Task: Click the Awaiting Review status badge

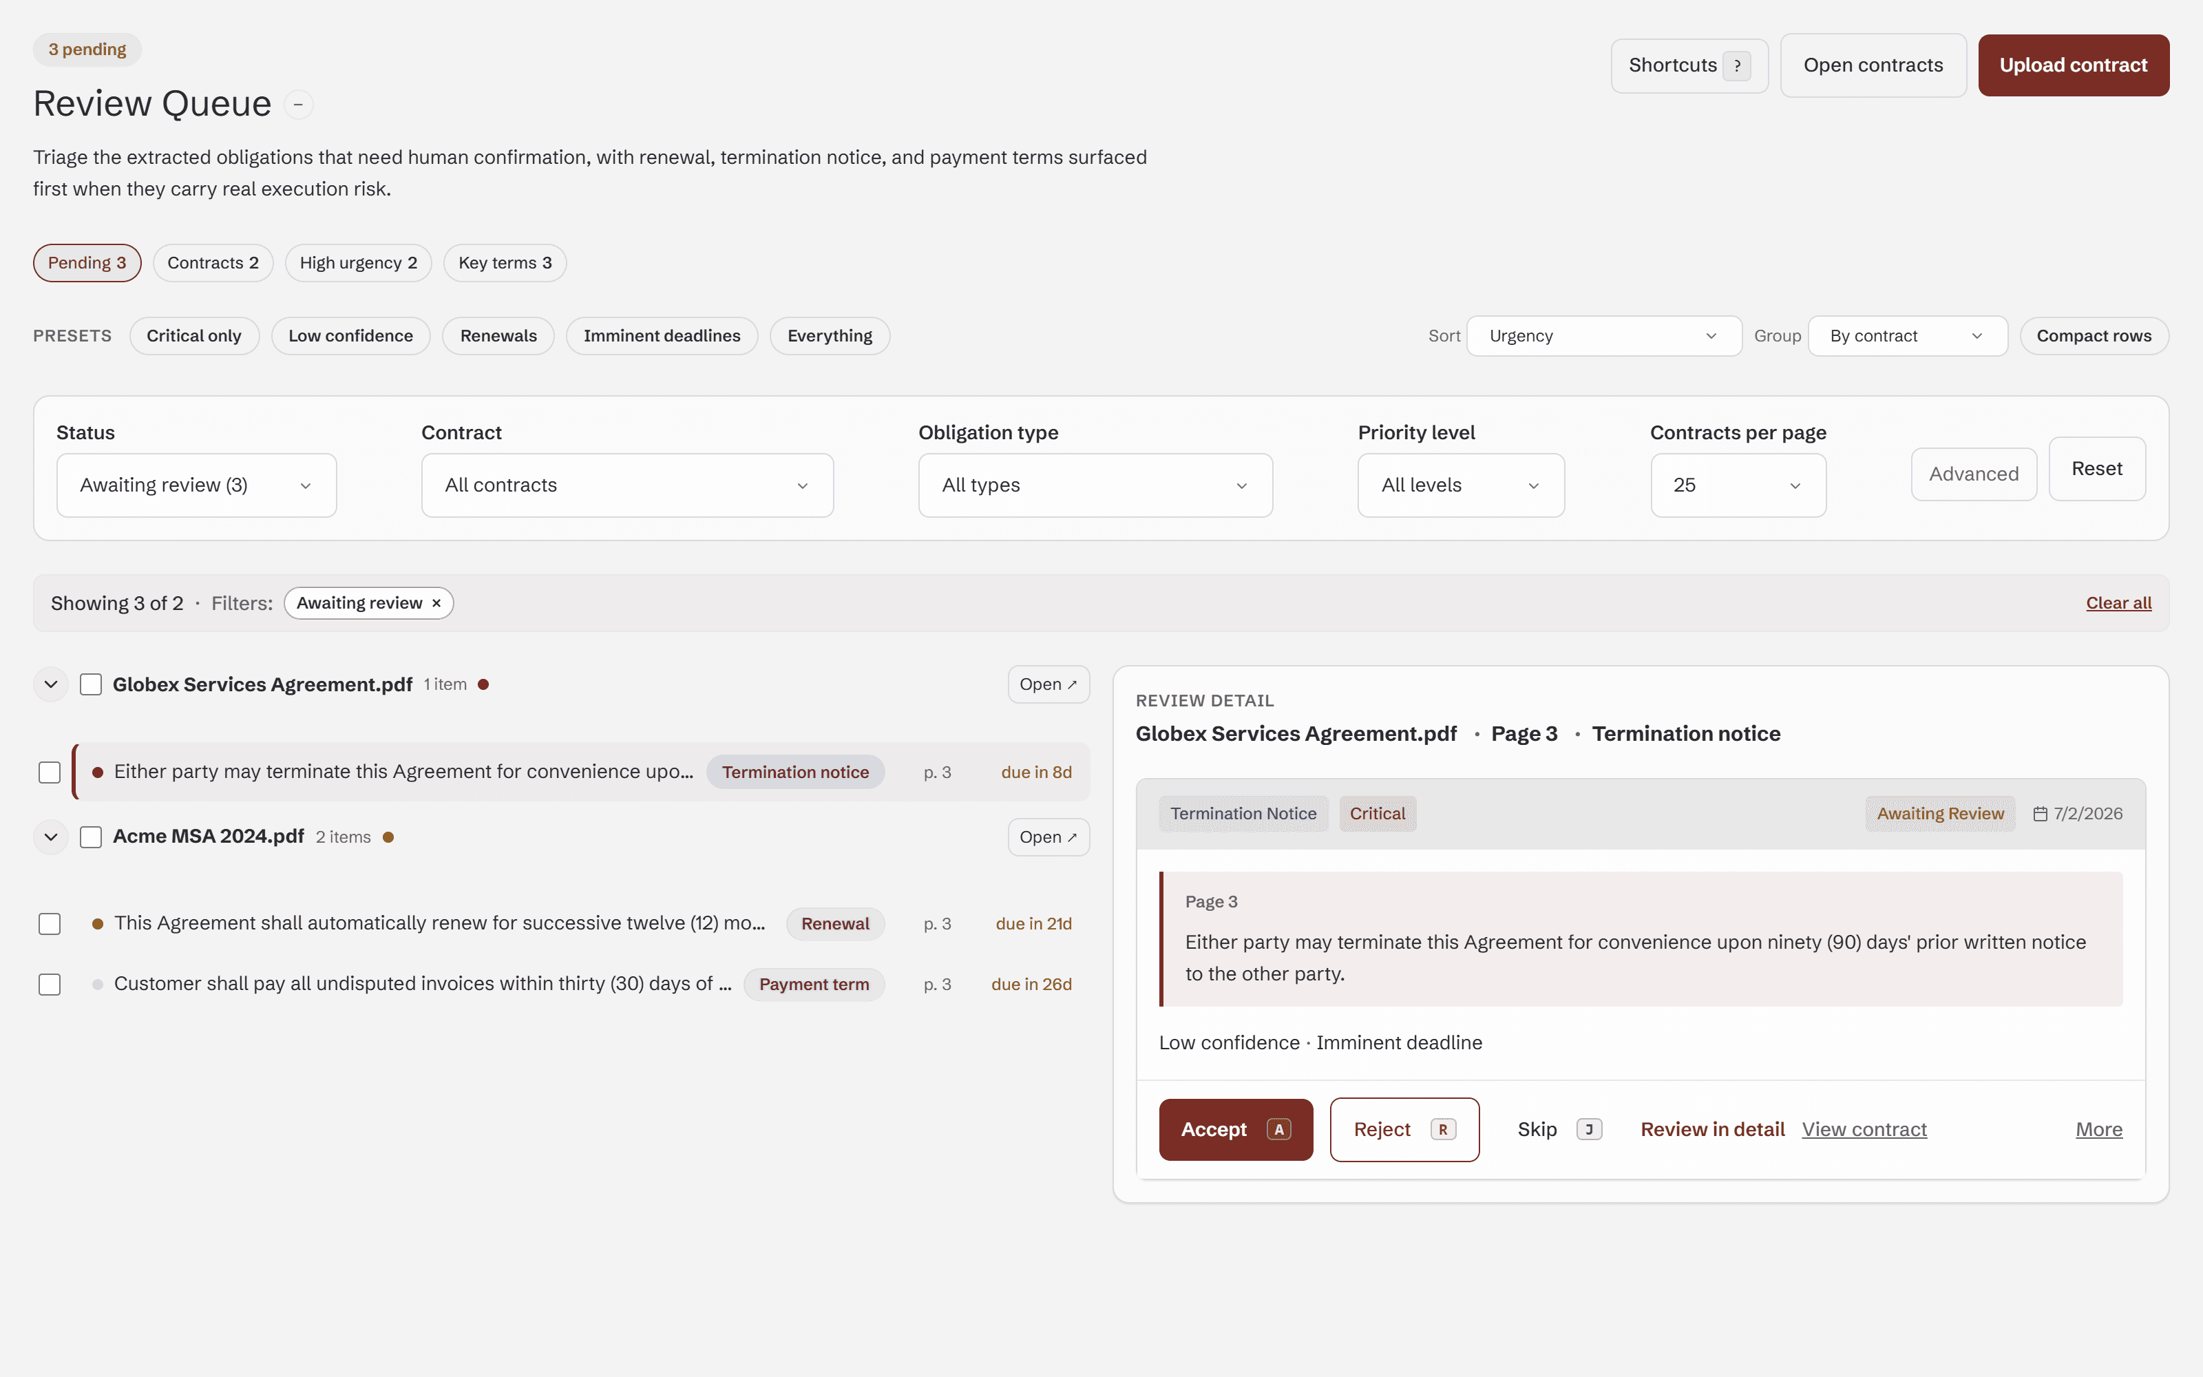Action: (x=1940, y=813)
